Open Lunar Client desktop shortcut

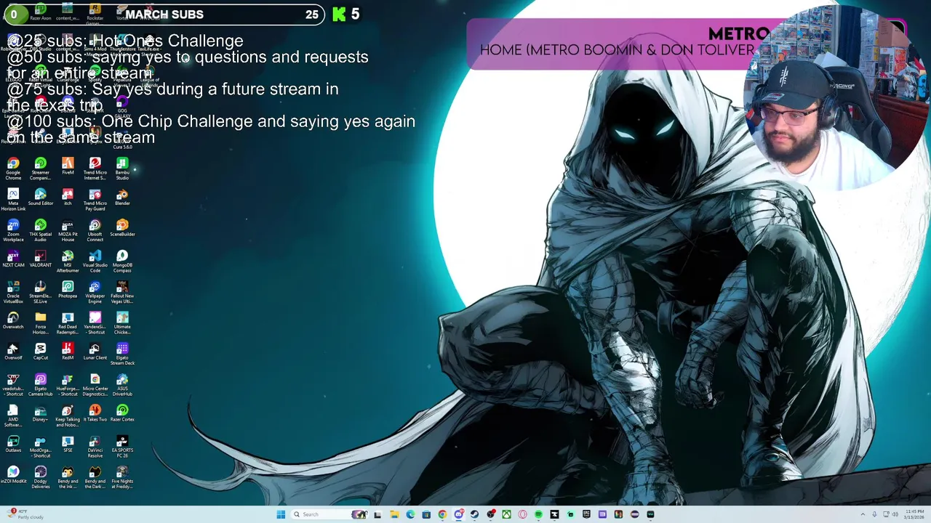(x=95, y=352)
